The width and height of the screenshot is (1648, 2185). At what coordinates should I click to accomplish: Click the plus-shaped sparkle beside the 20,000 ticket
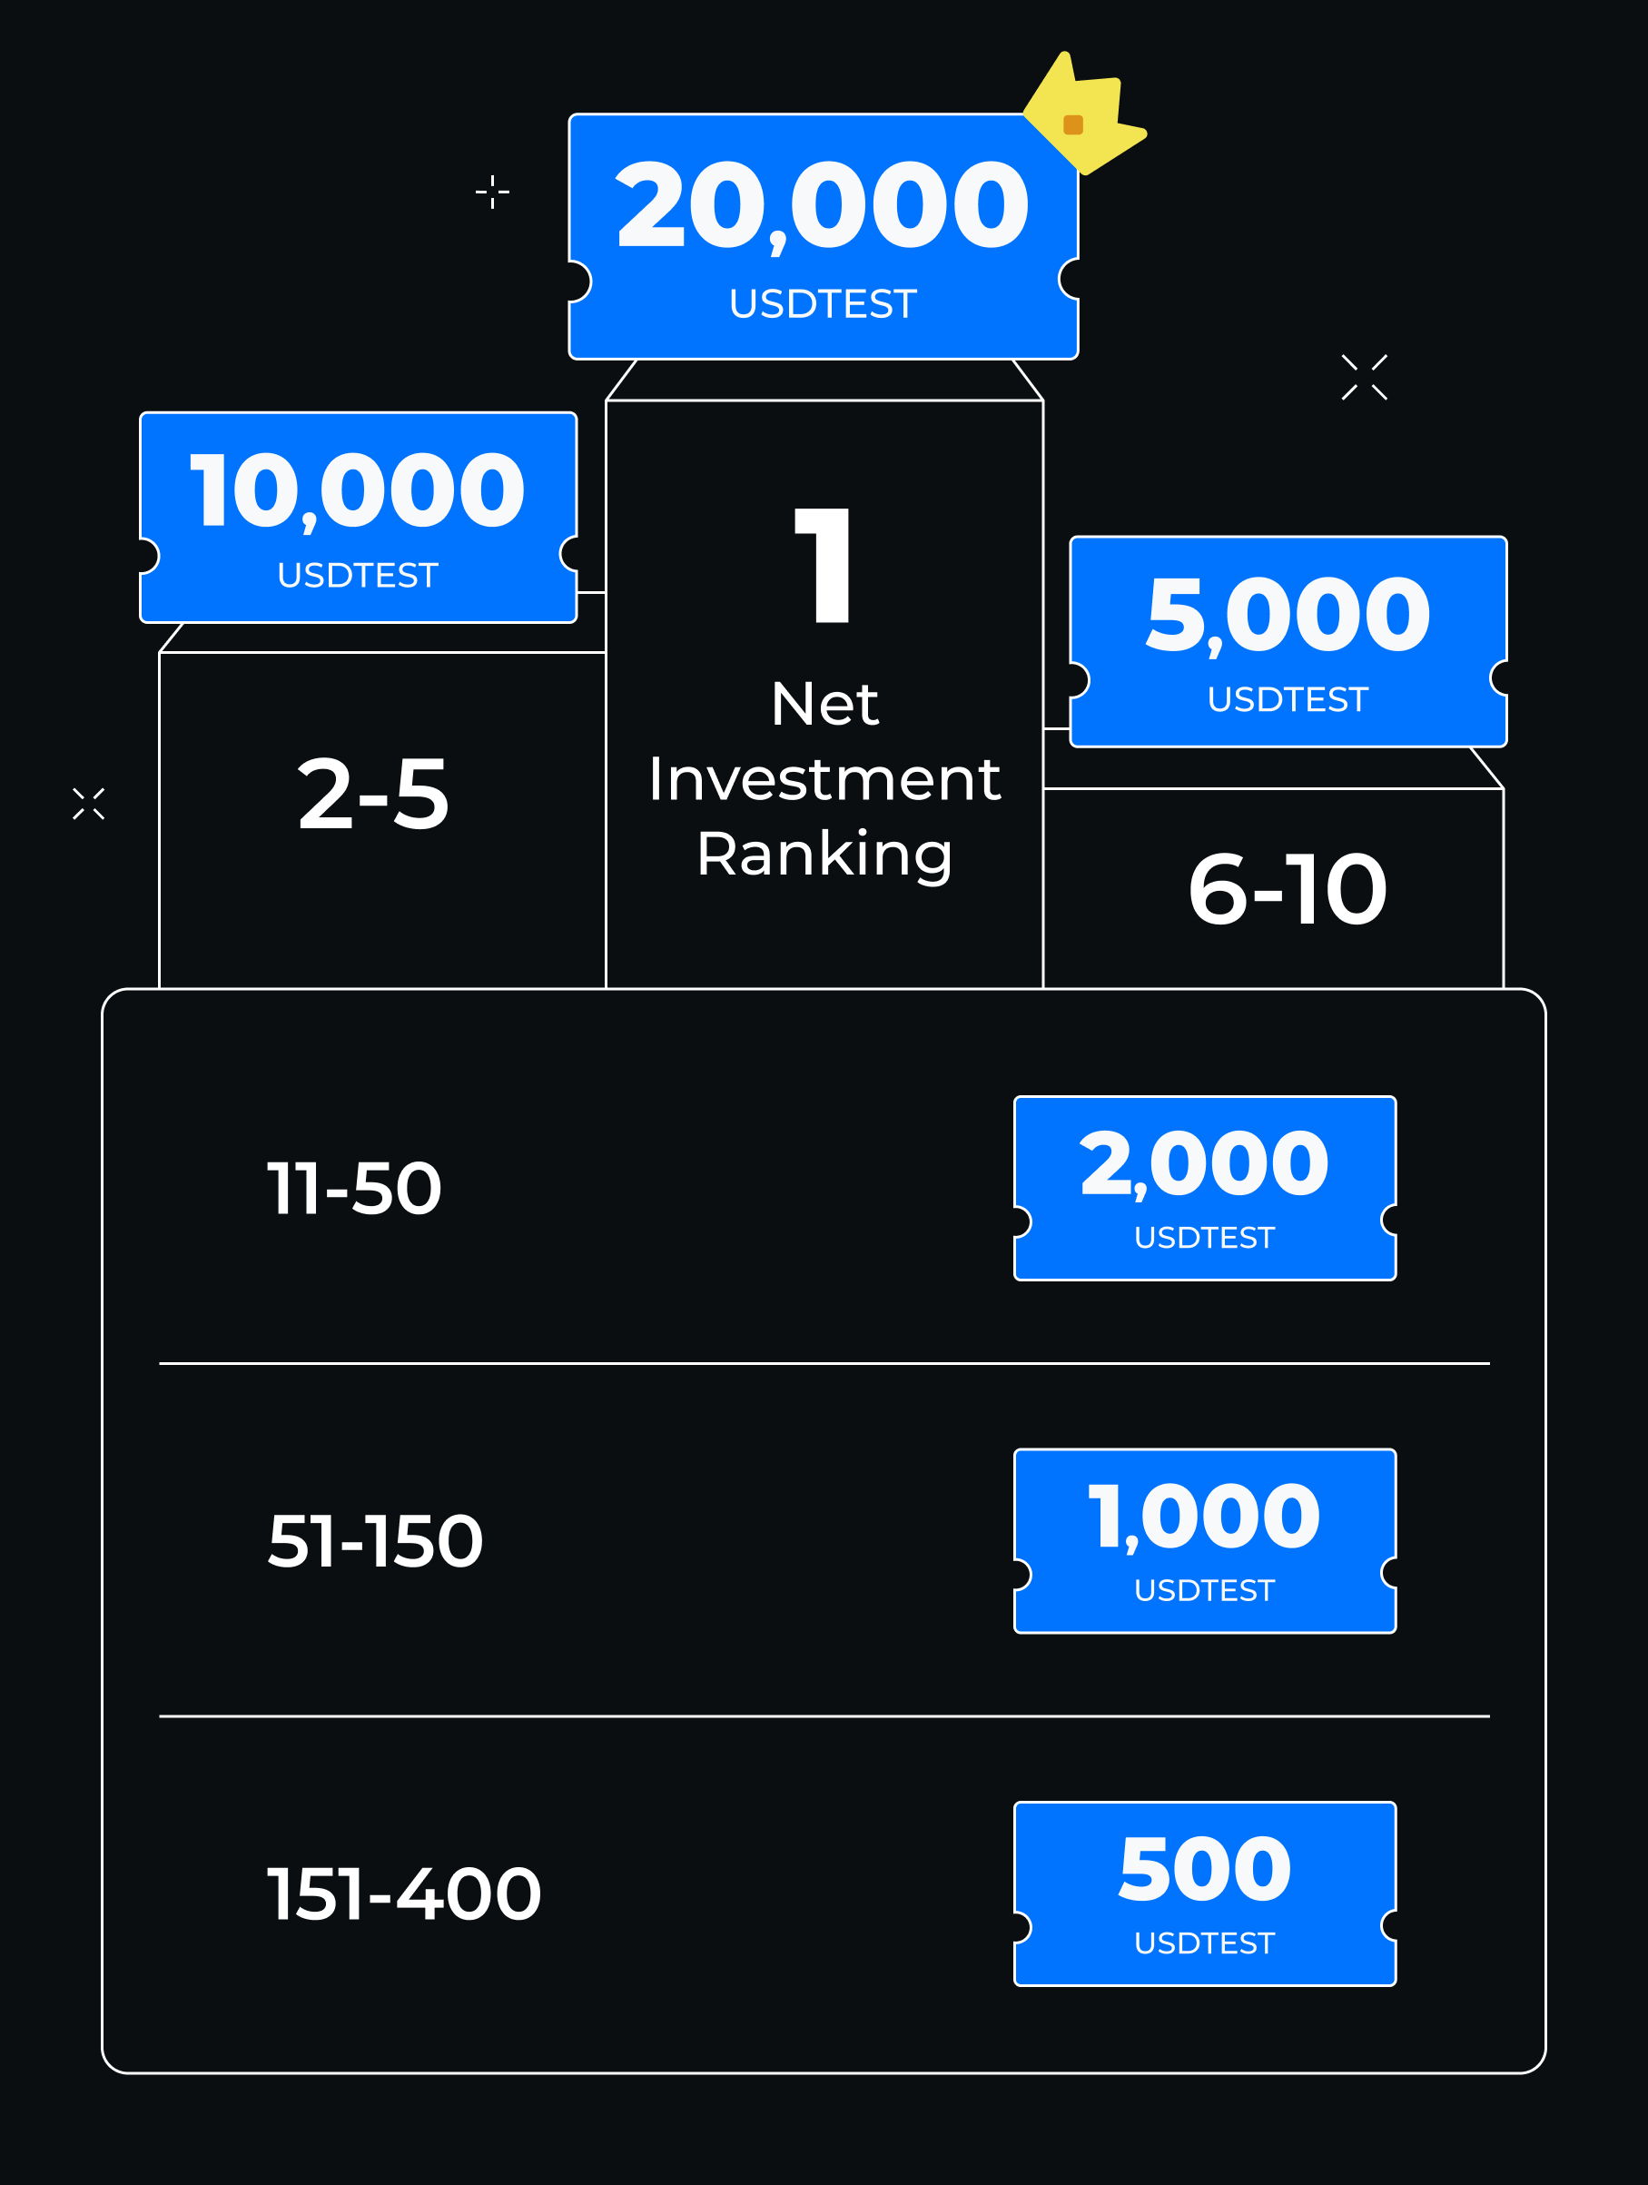pyautogui.click(x=492, y=192)
